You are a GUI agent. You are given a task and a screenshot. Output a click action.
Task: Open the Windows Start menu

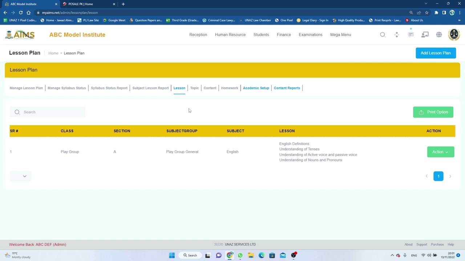click(x=172, y=256)
